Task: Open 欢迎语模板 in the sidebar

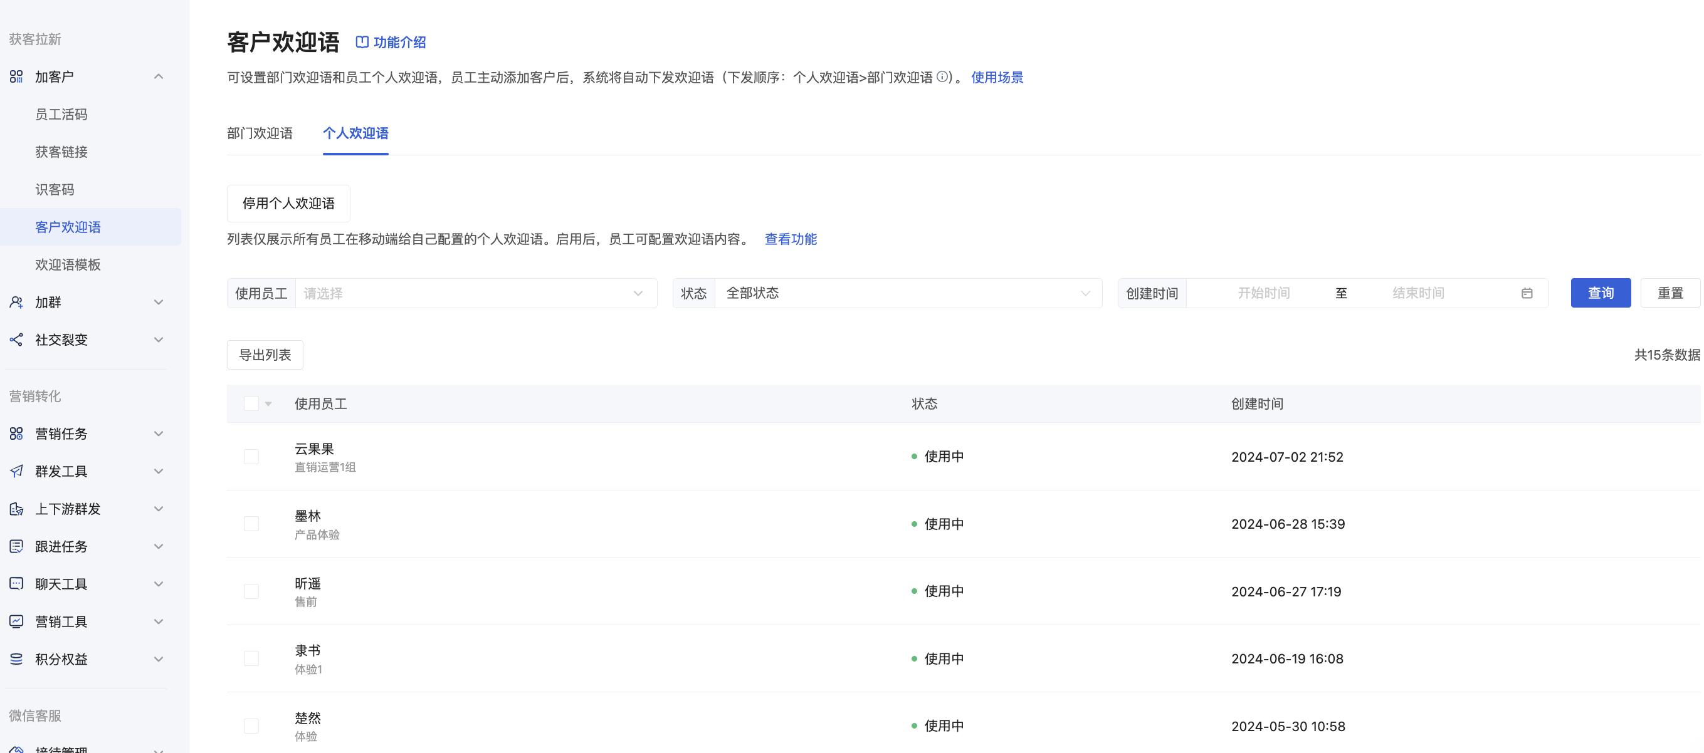Action: point(68,264)
